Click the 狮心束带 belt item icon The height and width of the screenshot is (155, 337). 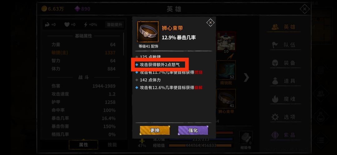tap(148, 31)
